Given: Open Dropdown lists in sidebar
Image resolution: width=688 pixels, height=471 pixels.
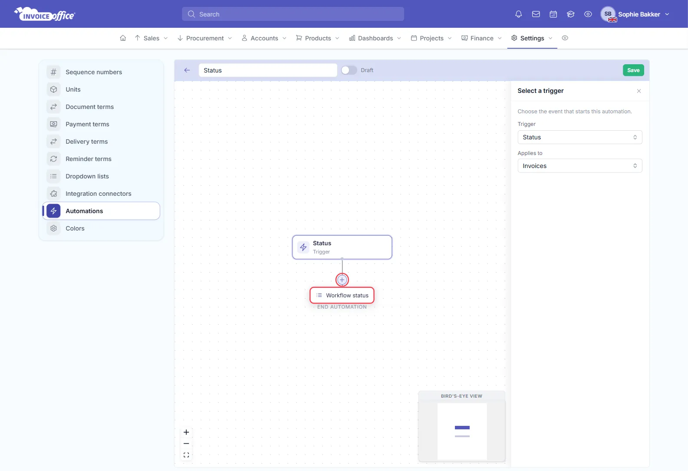Looking at the screenshot, I should tap(101, 176).
